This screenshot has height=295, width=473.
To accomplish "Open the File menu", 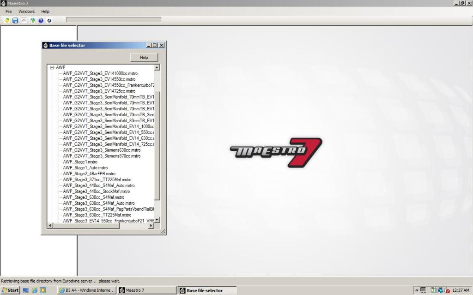I will pyautogui.click(x=8, y=12).
